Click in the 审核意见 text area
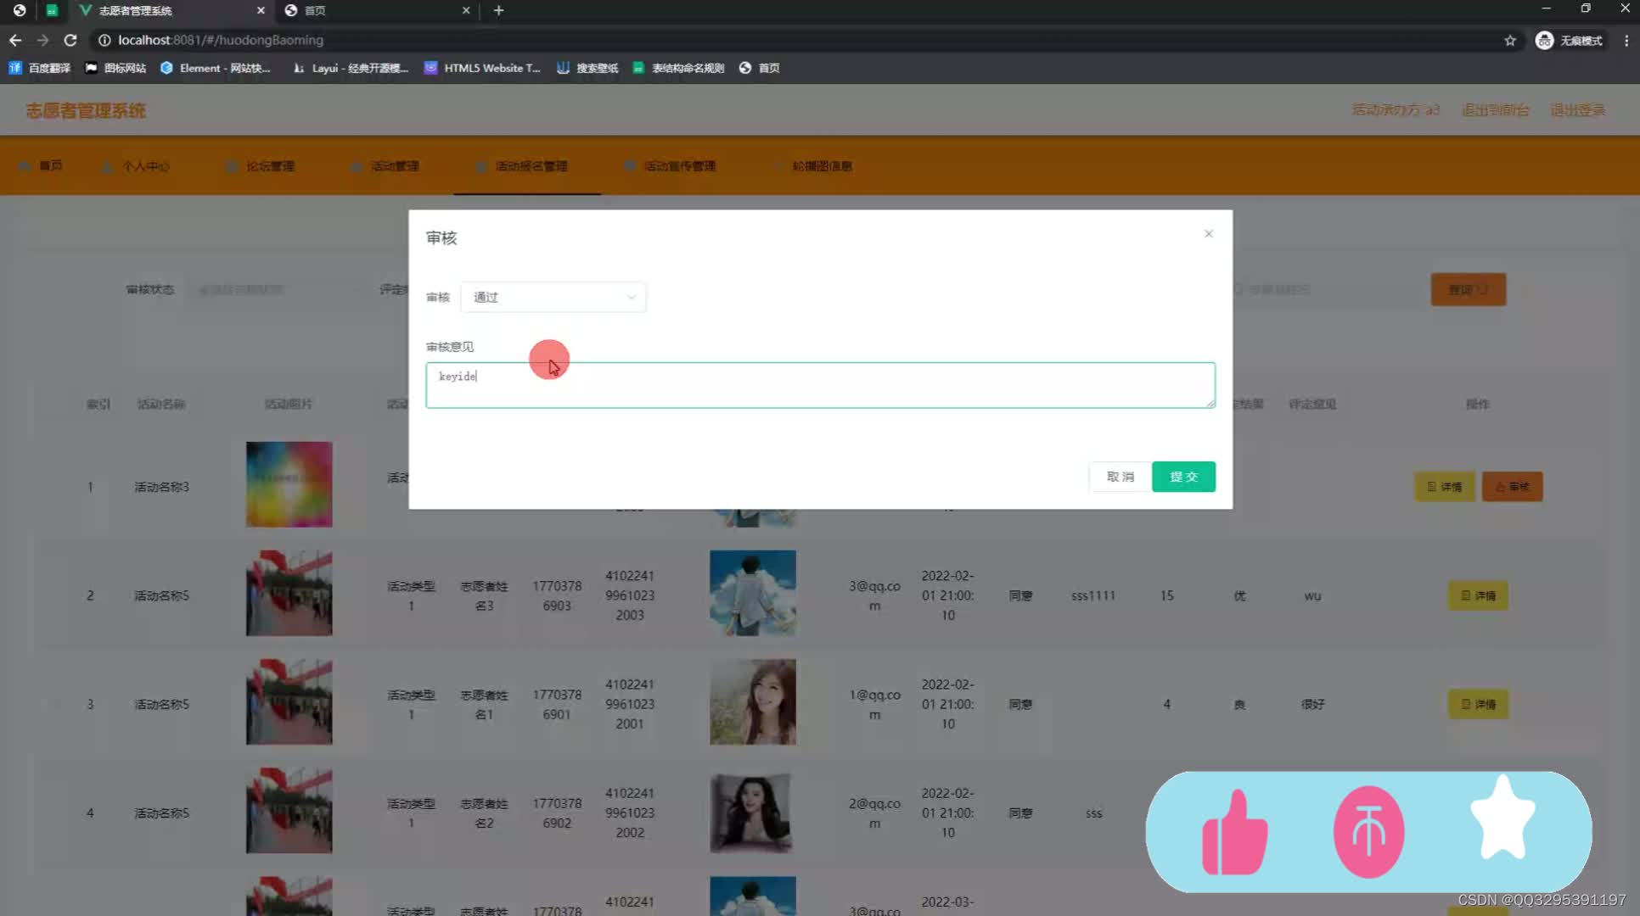1640x916 pixels. (x=820, y=385)
